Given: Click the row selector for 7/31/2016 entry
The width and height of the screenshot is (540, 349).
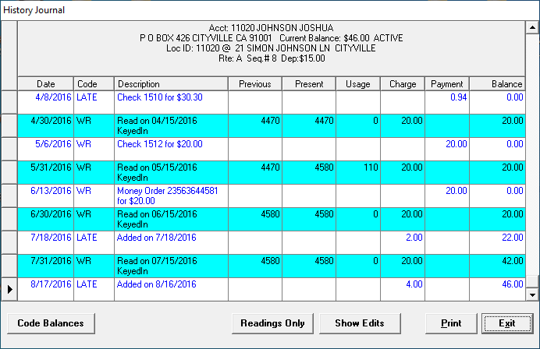Looking at the screenshot, I should pyautogui.click(x=9, y=266).
